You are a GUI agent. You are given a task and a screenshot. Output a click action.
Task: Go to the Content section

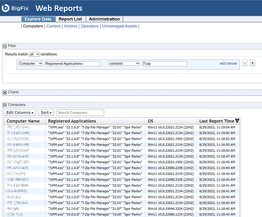click(x=53, y=26)
